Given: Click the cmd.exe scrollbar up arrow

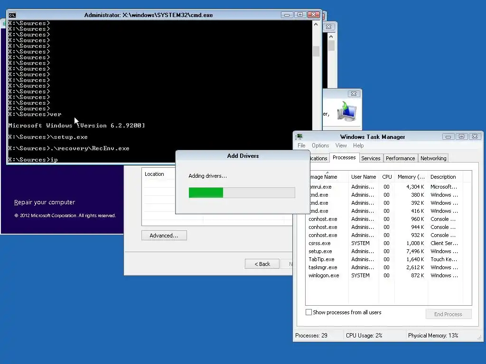Looking at the screenshot, I should (x=316, y=25).
